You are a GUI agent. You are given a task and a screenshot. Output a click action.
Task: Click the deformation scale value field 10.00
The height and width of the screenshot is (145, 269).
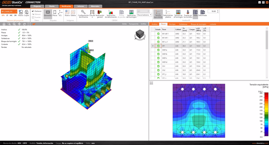pos(212,11)
